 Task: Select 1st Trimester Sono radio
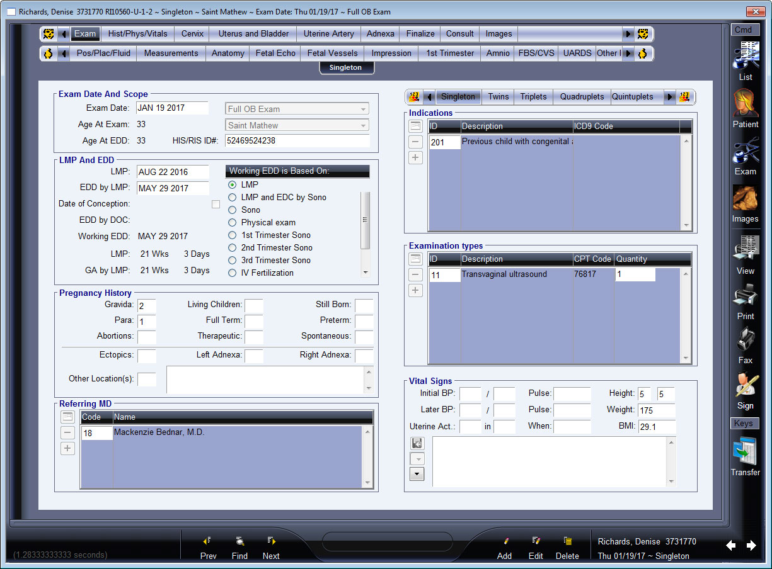[x=233, y=235]
